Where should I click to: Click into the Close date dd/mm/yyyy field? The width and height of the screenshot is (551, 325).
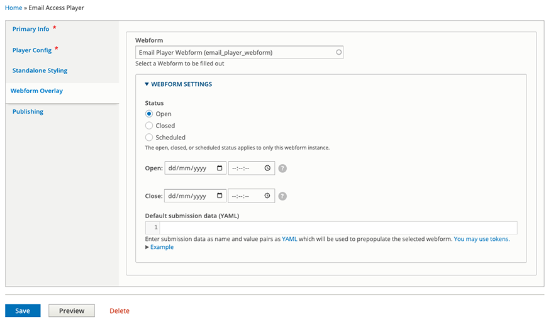tap(195, 196)
